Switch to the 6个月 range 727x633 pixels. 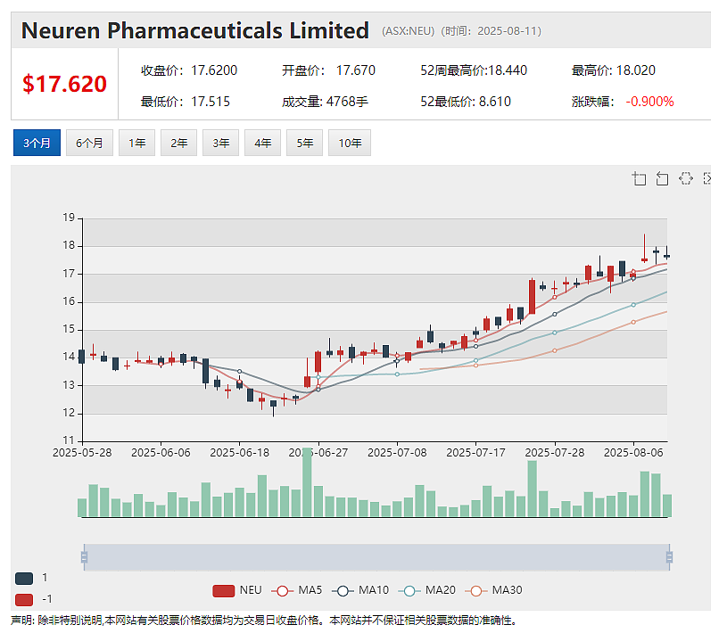click(x=89, y=143)
